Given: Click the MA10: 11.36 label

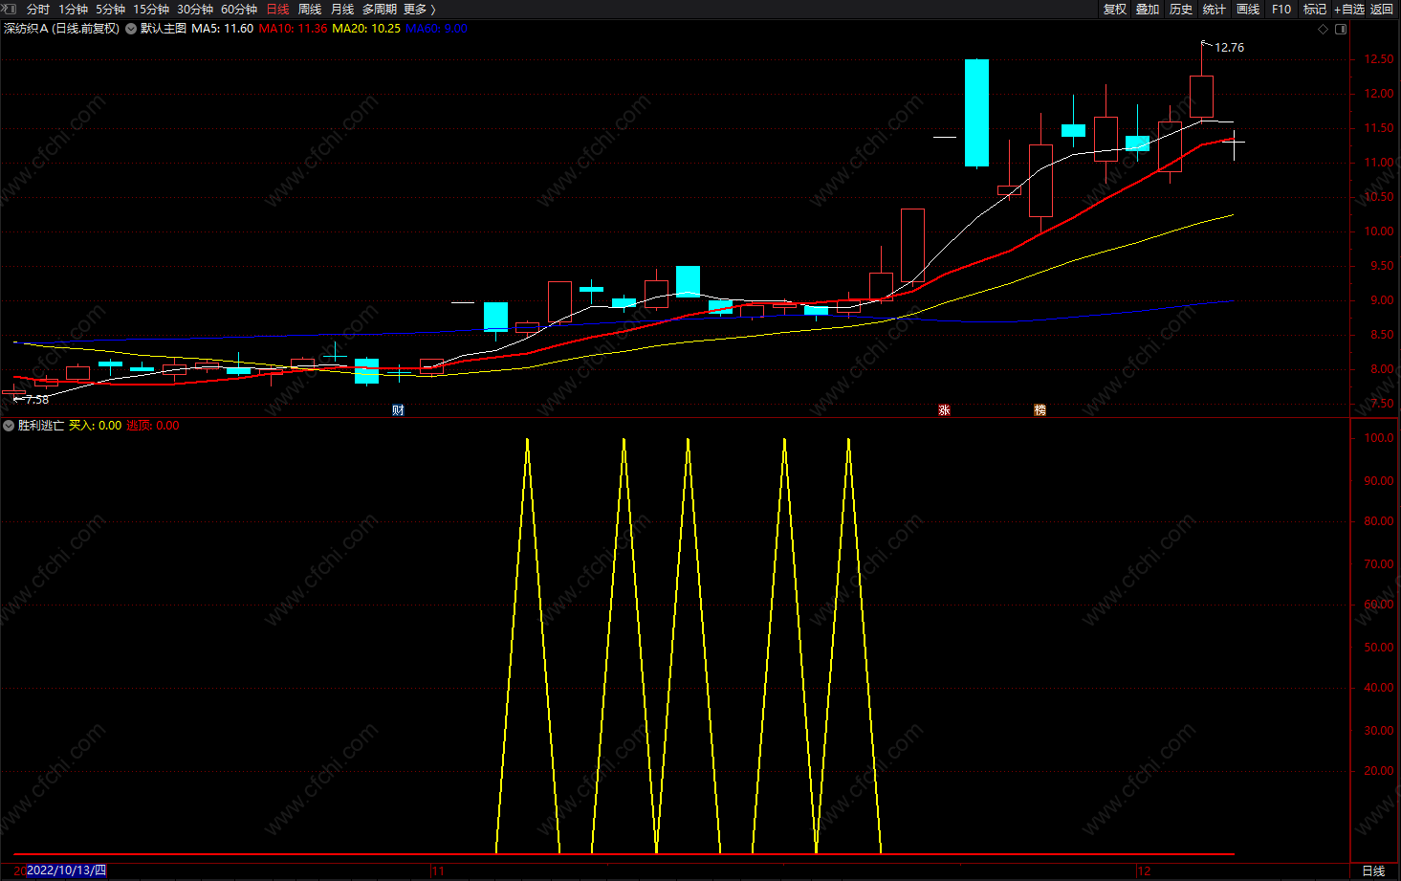Looking at the screenshot, I should click(x=293, y=29).
